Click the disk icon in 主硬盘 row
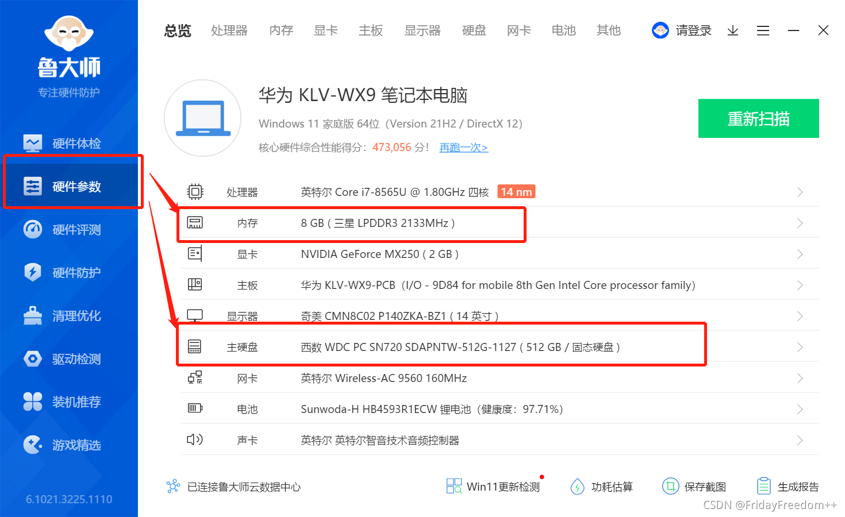 195,346
